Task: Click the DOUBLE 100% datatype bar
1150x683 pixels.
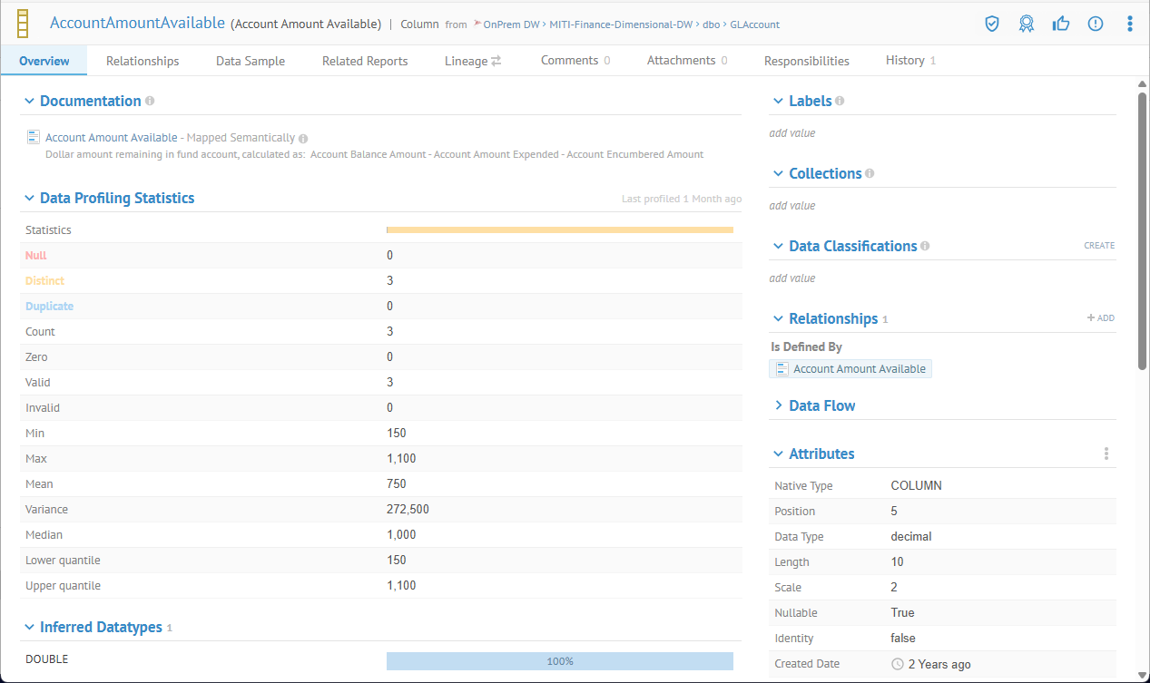Action: coord(559,661)
